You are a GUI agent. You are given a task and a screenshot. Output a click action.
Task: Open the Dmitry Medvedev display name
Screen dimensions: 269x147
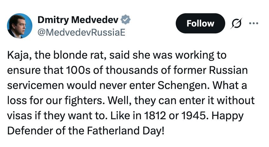78,20
